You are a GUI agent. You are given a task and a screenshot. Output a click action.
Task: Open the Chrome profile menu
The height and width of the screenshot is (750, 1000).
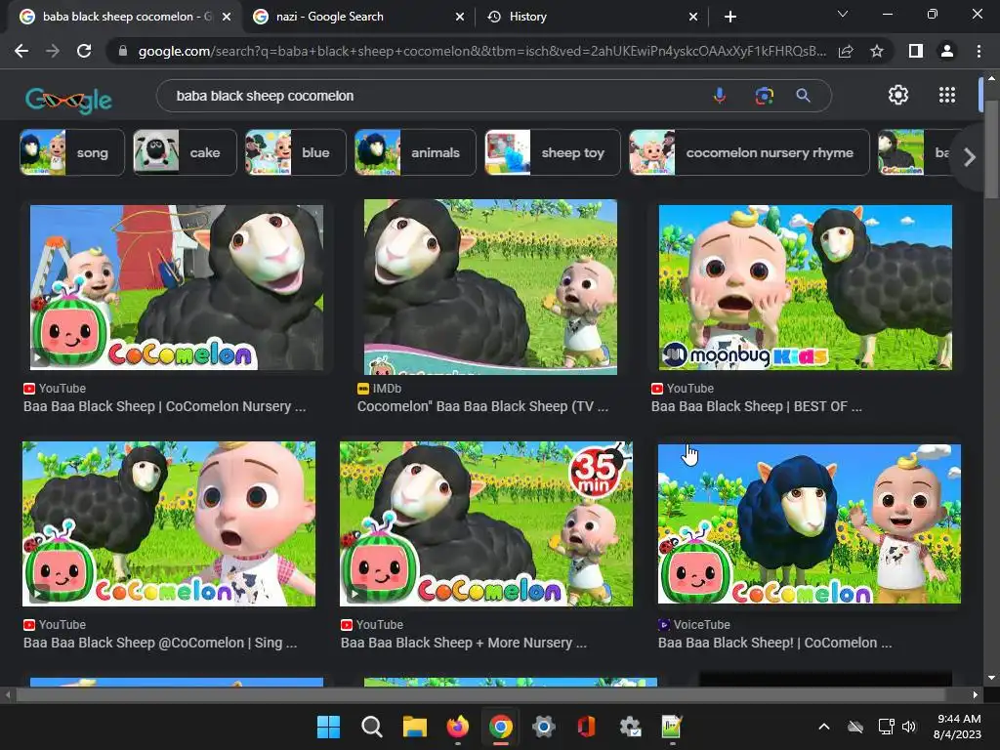[947, 51]
